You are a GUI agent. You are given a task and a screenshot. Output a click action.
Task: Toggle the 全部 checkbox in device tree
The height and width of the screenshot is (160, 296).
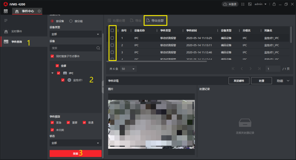(57, 66)
